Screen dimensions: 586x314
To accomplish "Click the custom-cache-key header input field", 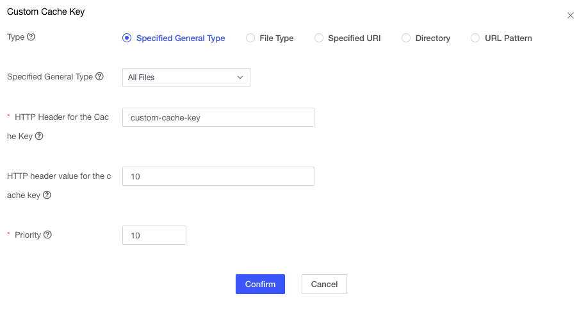I will [218, 117].
